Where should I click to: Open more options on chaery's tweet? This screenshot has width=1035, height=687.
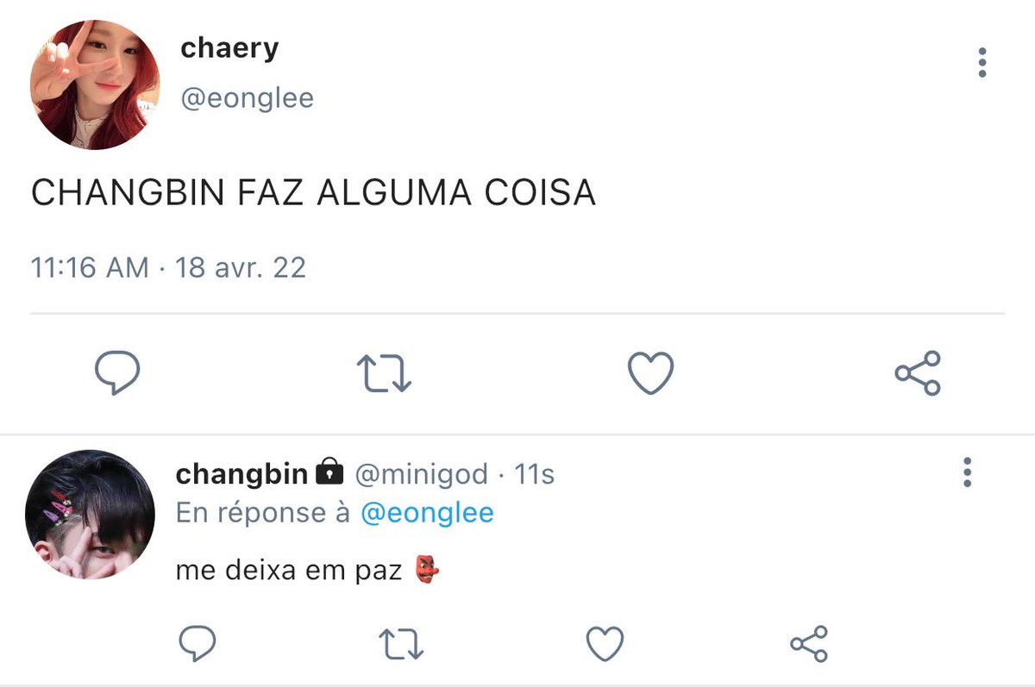pos(982,63)
